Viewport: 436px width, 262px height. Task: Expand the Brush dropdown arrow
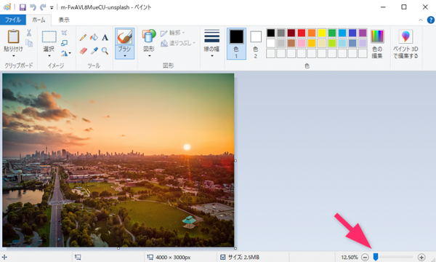[x=124, y=56]
